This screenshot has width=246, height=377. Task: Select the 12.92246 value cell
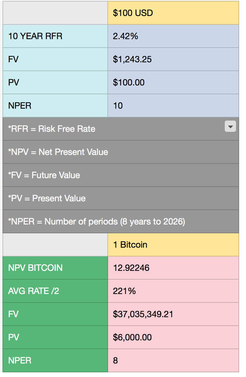click(x=173, y=268)
